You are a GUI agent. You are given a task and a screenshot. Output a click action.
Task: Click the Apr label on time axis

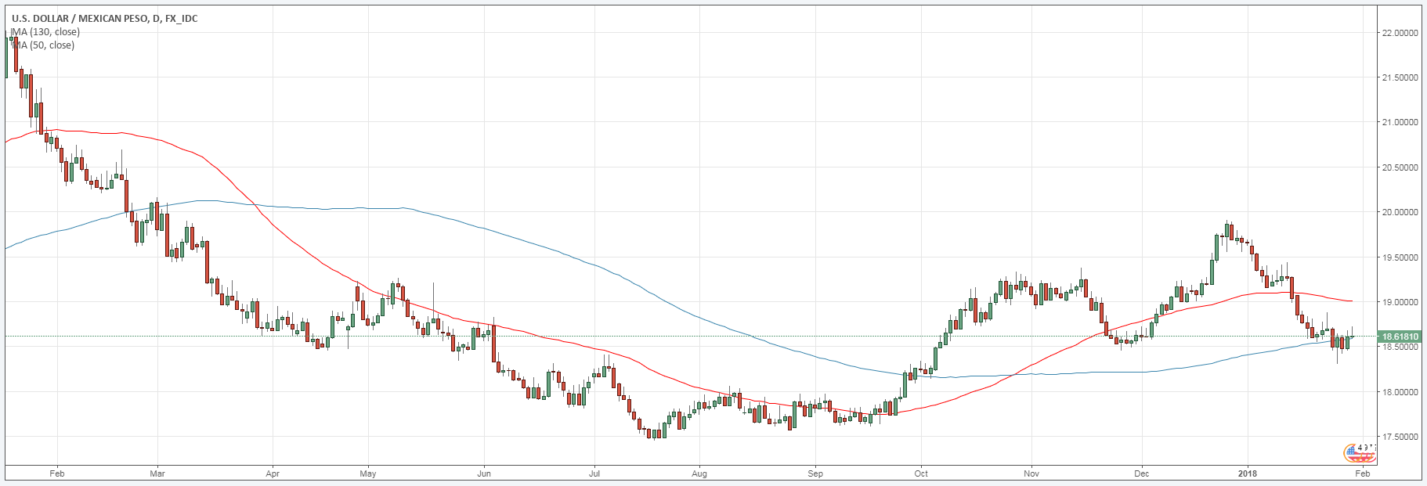point(273,473)
